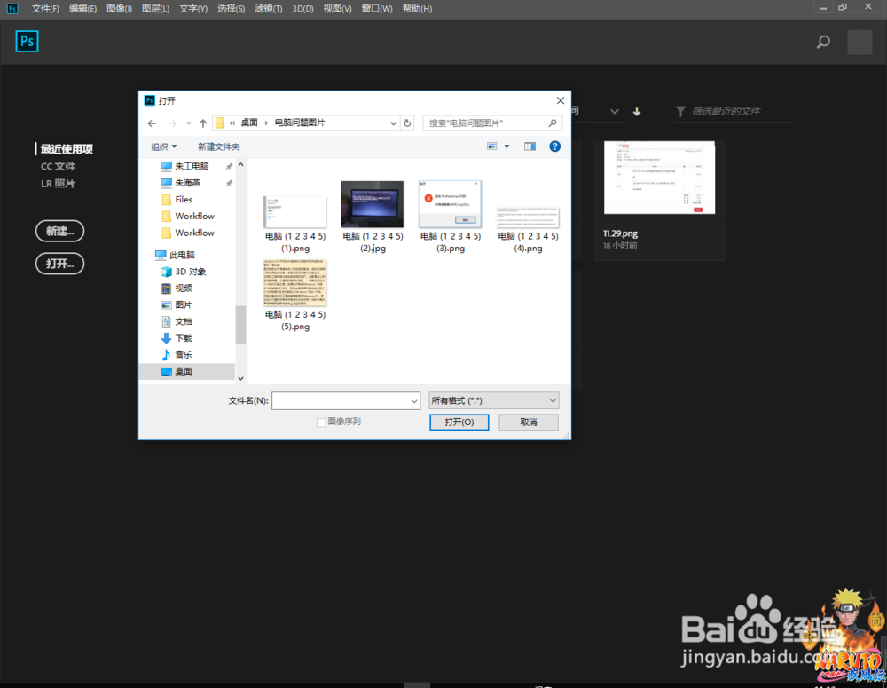887x688 pixels.
Task: Open view options dropdown arrow
Action: 506,146
